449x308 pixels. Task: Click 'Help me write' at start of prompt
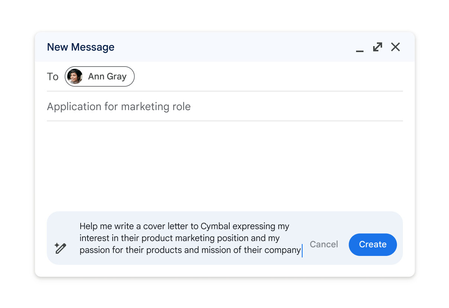tap(104, 226)
